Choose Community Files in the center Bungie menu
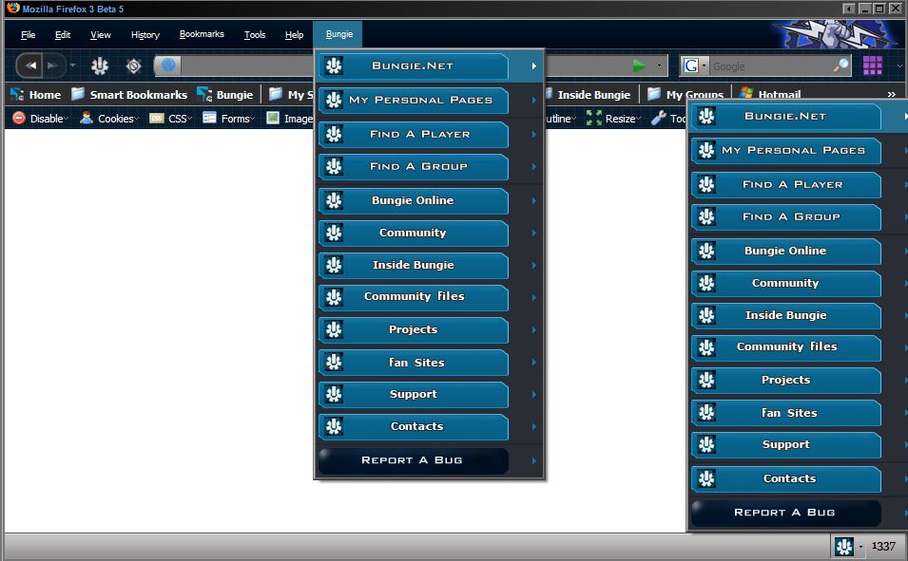 (x=414, y=297)
